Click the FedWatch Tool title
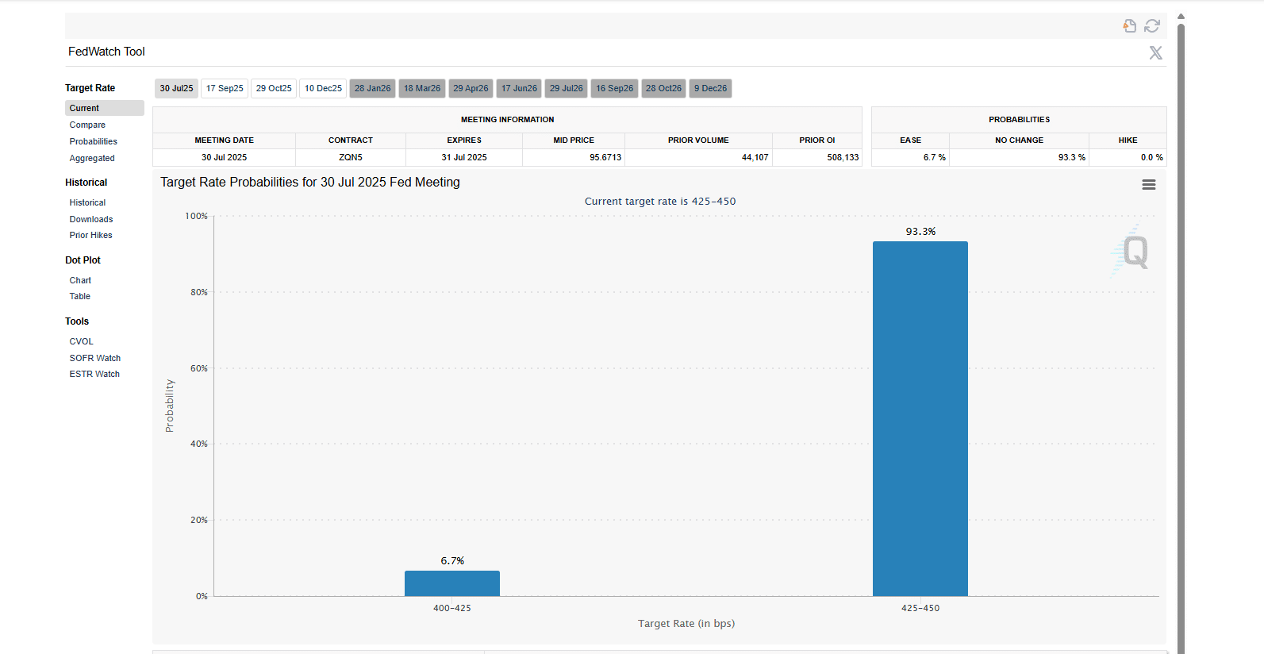1264x654 pixels. point(106,52)
